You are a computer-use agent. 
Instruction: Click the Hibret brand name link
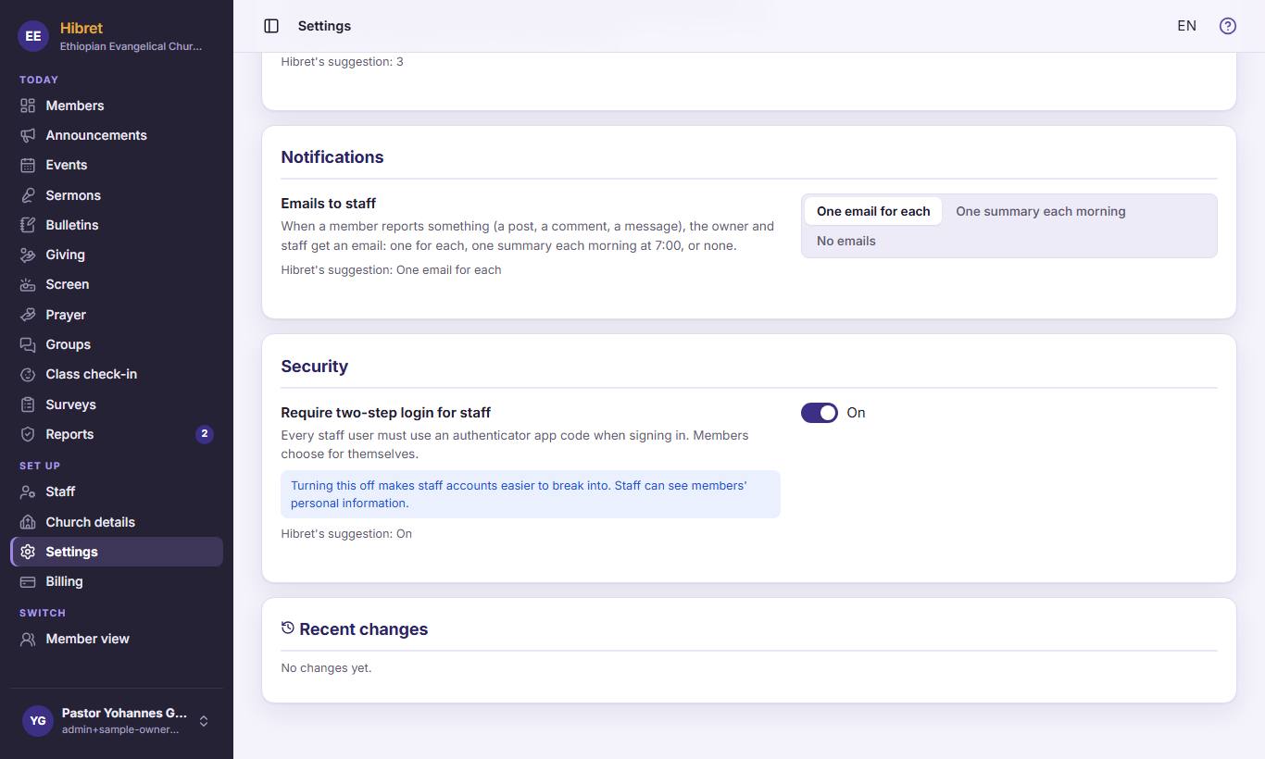81,28
